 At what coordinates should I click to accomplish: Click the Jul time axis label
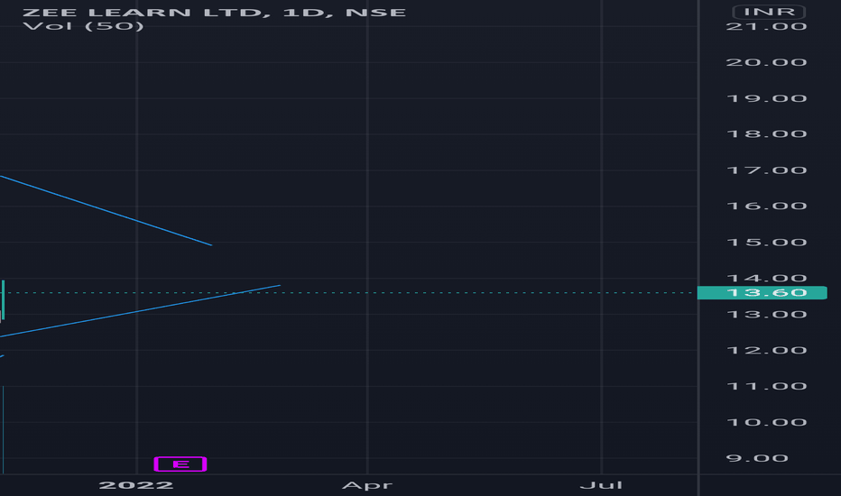601,485
